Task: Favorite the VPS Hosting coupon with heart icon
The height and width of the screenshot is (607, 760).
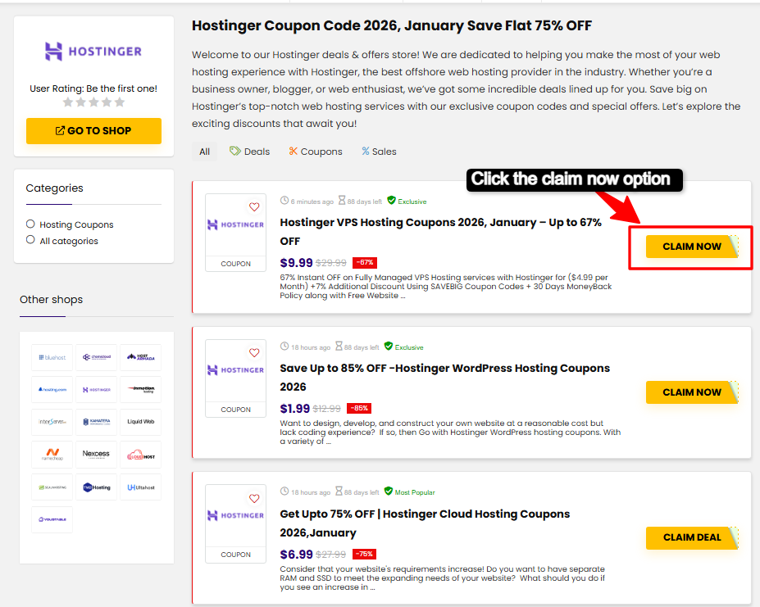Action: 254,207
